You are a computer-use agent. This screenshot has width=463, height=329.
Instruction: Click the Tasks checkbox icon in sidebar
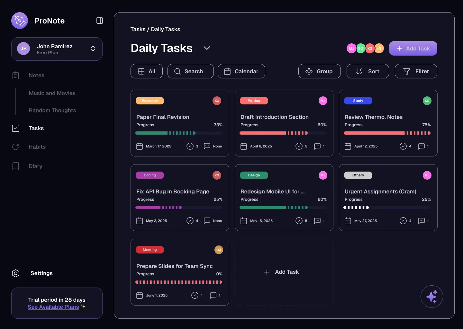[x=15, y=128]
